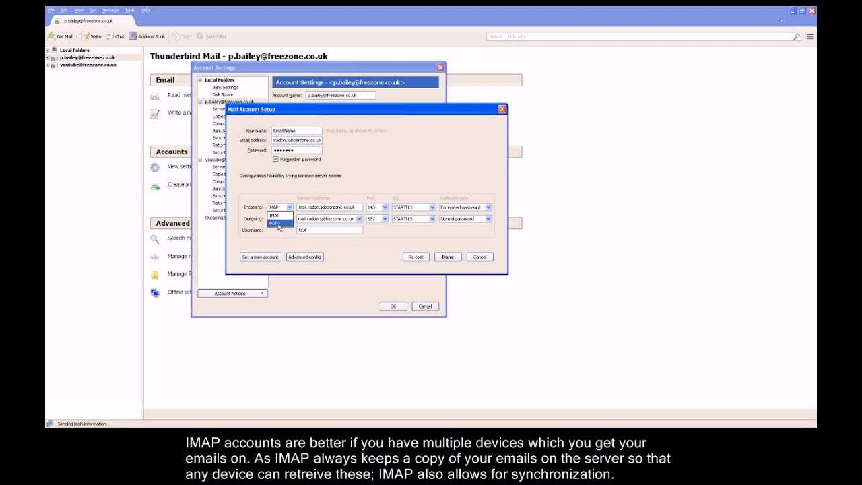Click Done in Mail Account Setup
This screenshot has height=485, width=862.
click(x=448, y=257)
